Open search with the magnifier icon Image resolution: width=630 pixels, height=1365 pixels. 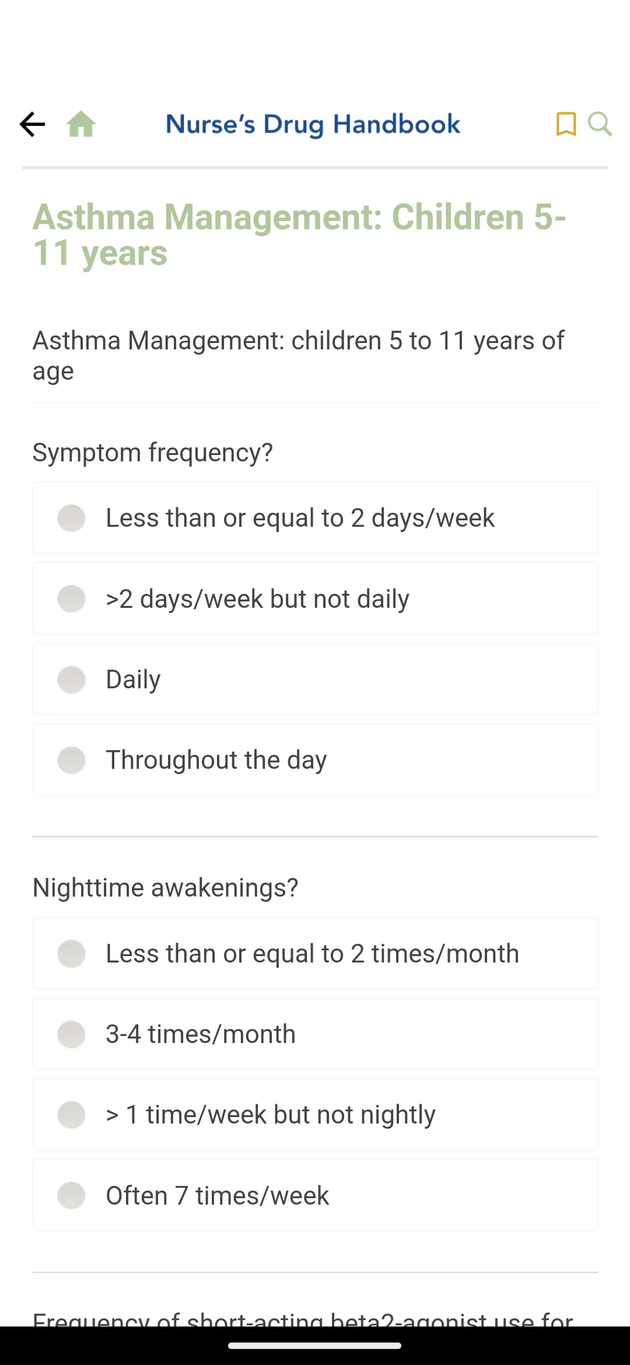tap(600, 124)
